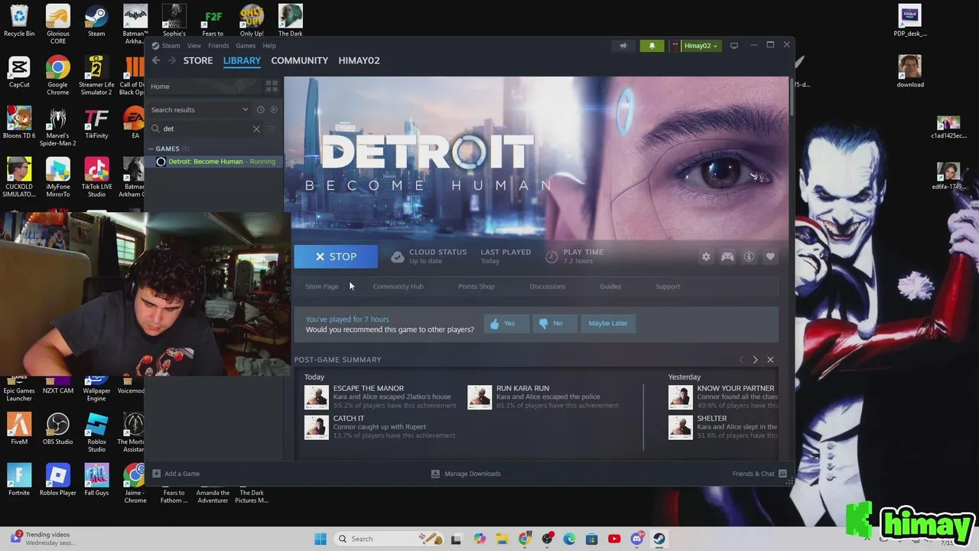Switch to Big Picture mode icon

pos(734,46)
